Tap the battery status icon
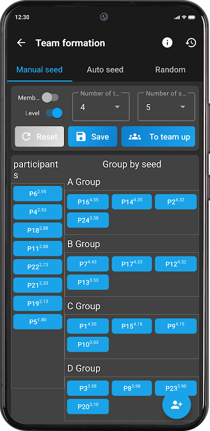Screen dimensions: 210x431 pyautogui.click(x=192, y=17)
